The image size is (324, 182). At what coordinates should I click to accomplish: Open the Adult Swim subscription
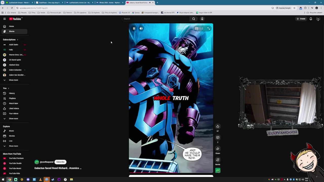(14, 45)
